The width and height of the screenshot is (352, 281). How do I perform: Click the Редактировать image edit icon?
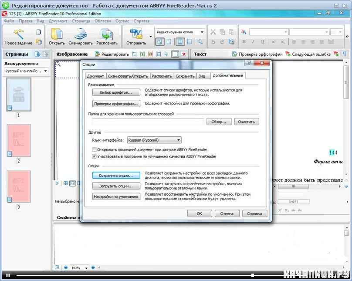click(x=97, y=54)
